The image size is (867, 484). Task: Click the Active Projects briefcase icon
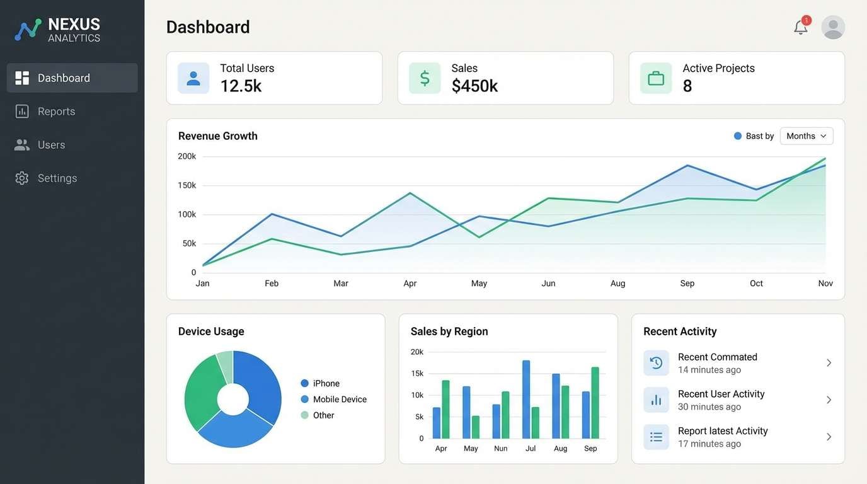pyautogui.click(x=655, y=78)
